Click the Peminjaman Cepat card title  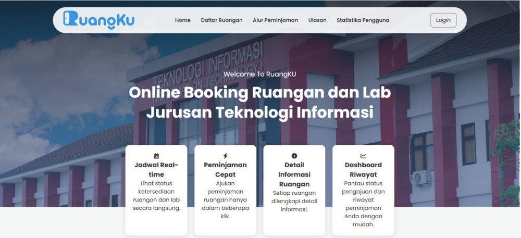click(x=225, y=170)
